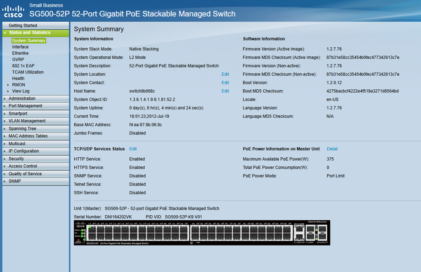421x272 pixels.
Task: Edit the System Contact
Action: point(225,83)
